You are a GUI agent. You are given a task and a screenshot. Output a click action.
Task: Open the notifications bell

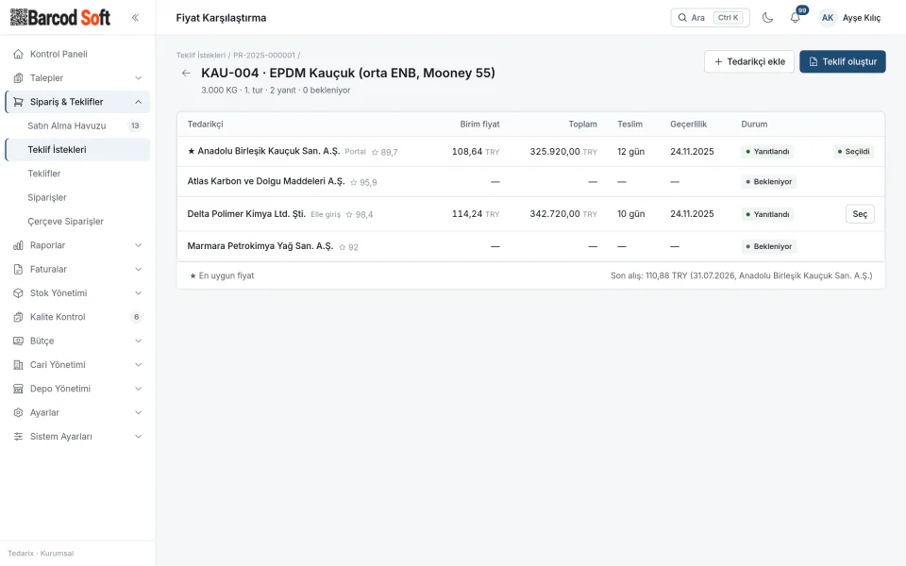pos(795,17)
